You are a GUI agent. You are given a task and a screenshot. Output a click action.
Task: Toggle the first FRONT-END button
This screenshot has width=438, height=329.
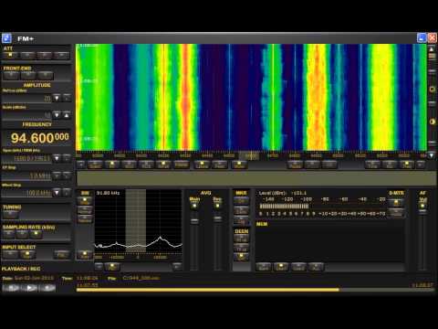[x=11, y=76]
